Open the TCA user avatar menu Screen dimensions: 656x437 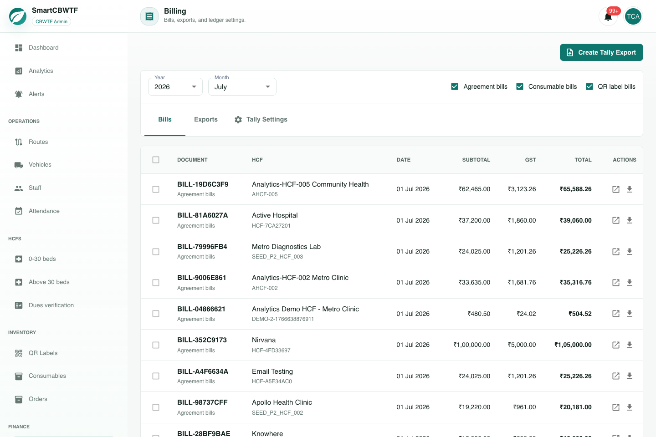coord(633,17)
